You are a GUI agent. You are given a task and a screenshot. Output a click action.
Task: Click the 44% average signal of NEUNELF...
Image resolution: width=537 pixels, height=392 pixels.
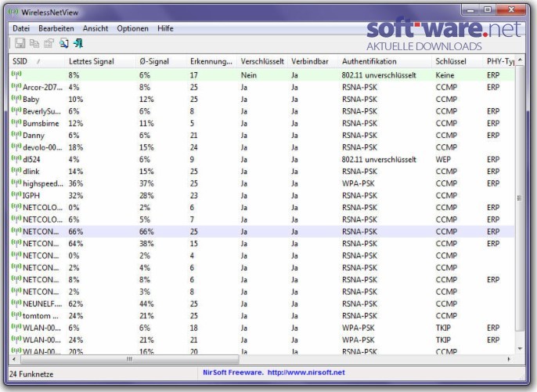tap(146, 304)
